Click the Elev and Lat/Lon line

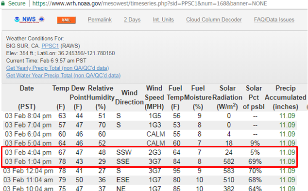pos(61,53)
